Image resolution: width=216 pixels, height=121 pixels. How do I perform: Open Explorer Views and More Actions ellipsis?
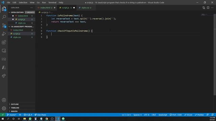31,8
